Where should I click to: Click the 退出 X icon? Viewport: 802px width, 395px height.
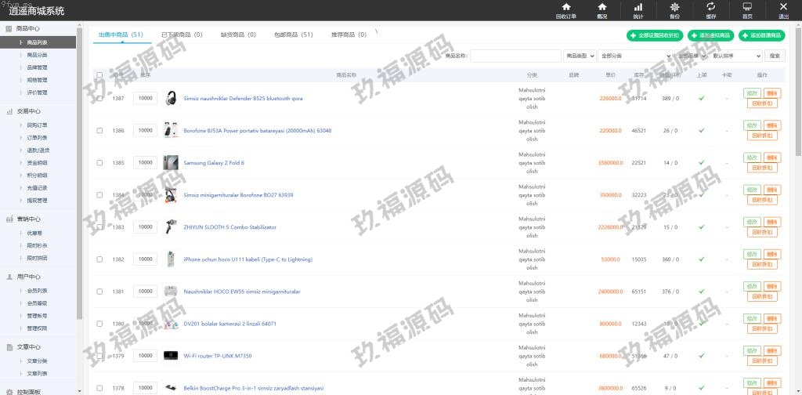pyautogui.click(x=783, y=7)
